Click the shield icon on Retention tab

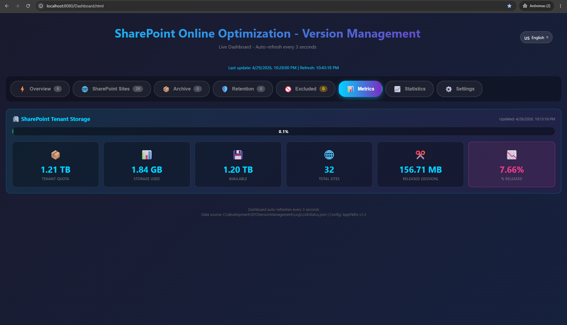point(225,89)
